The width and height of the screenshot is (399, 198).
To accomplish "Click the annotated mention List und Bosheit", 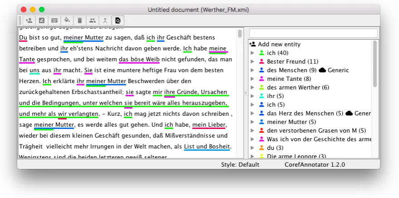I will [207, 147].
